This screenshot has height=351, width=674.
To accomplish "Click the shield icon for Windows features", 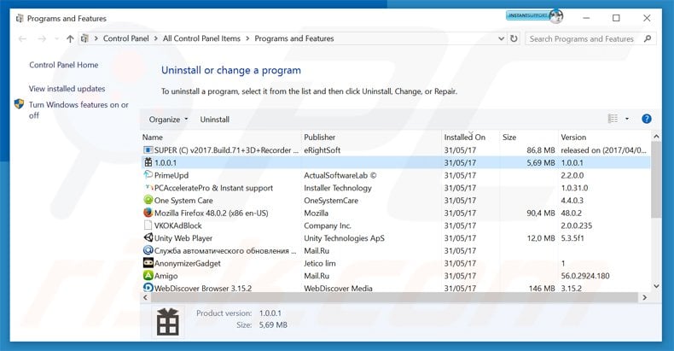I will (19, 104).
